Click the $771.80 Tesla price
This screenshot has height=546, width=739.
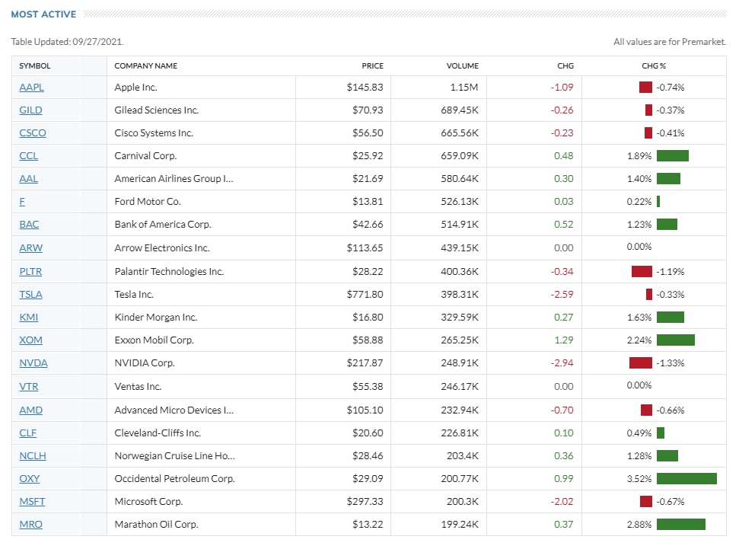click(365, 294)
